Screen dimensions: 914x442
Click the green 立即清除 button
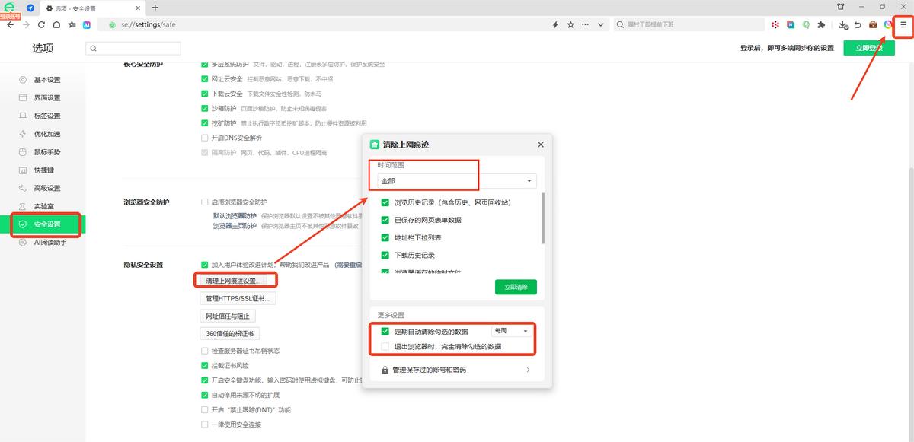[516, 287]
